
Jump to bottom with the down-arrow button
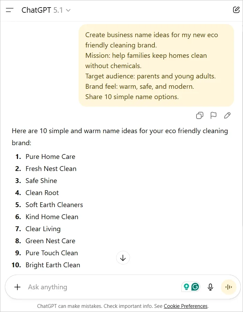(x=123, y=258)
